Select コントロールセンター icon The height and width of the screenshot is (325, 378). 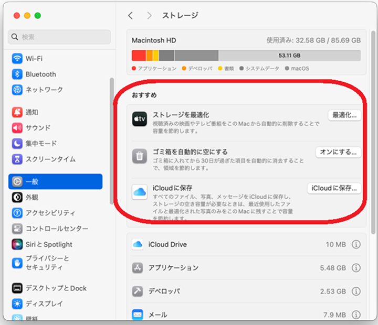(17, 229)
